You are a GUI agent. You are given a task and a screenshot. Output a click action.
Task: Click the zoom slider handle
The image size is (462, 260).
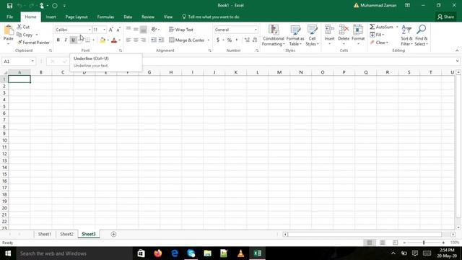click(x=424, y=243)
